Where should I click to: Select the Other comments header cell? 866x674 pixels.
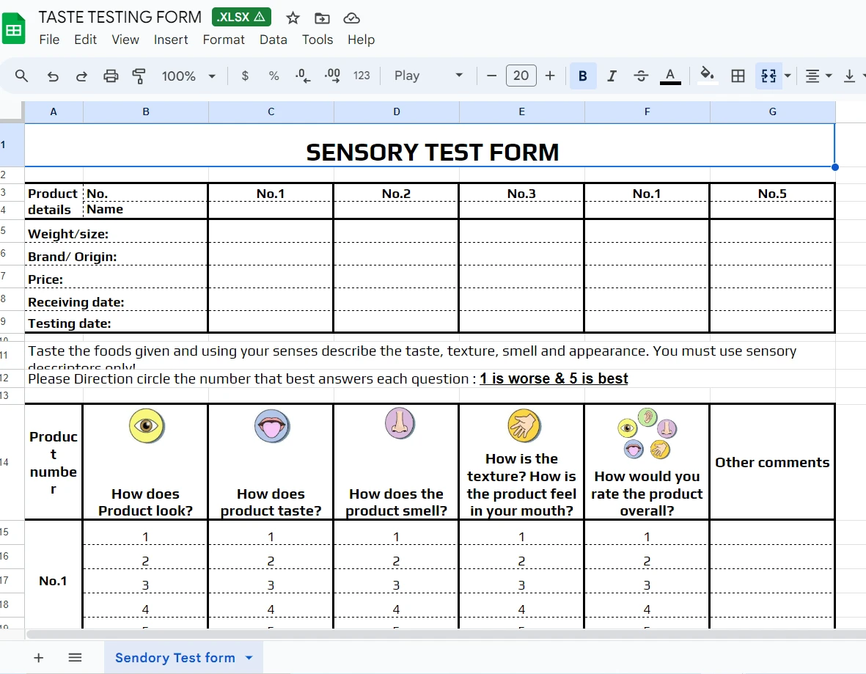[772, 462]
